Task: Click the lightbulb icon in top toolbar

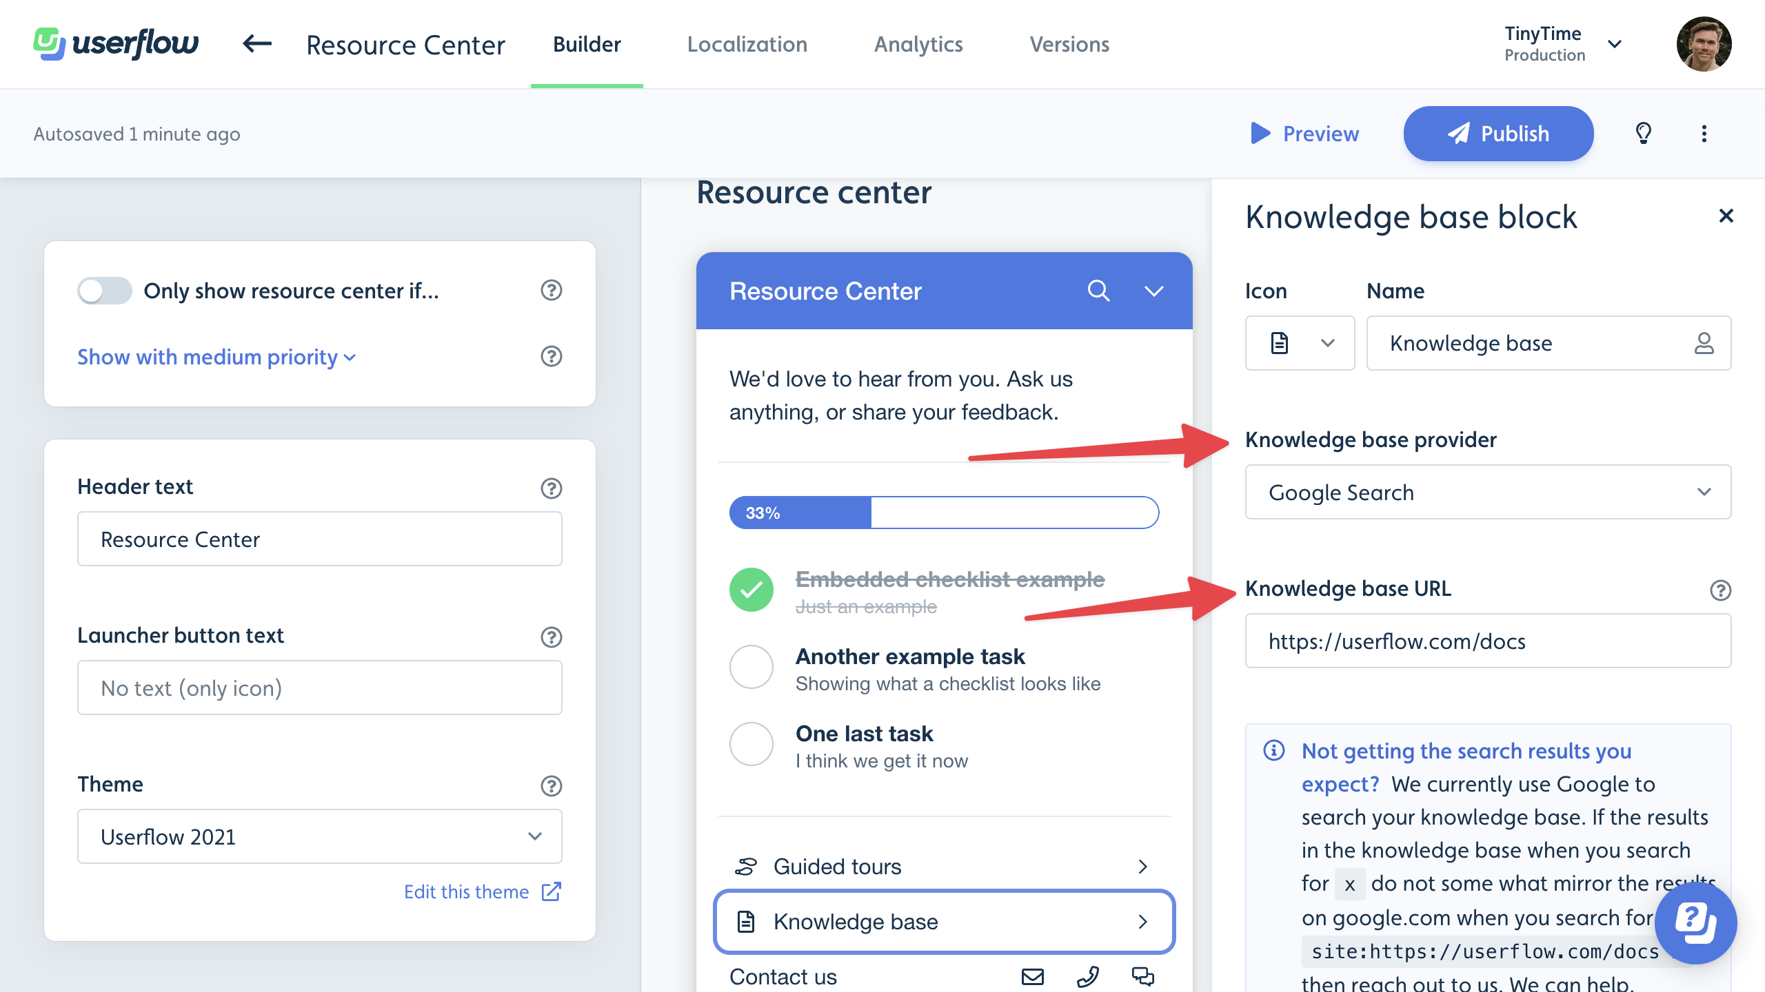Action: coord(1644,133)
